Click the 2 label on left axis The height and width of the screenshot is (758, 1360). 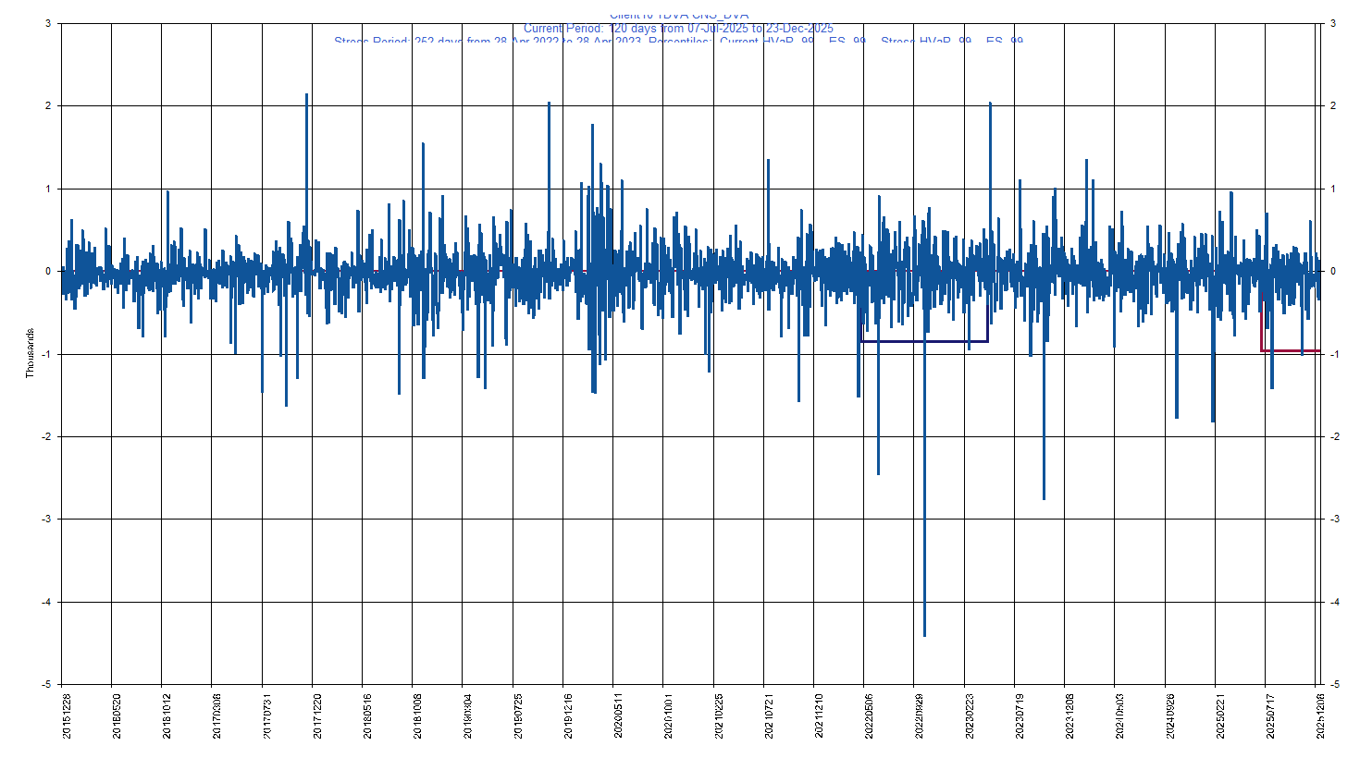48,106
